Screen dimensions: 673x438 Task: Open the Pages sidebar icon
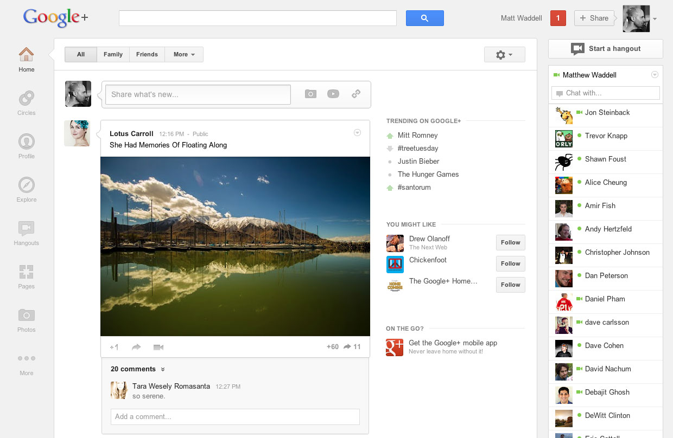(x=26, y=272)
